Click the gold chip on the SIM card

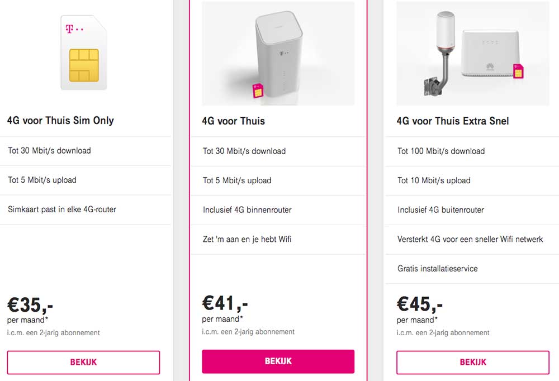(x=84, y=64)
